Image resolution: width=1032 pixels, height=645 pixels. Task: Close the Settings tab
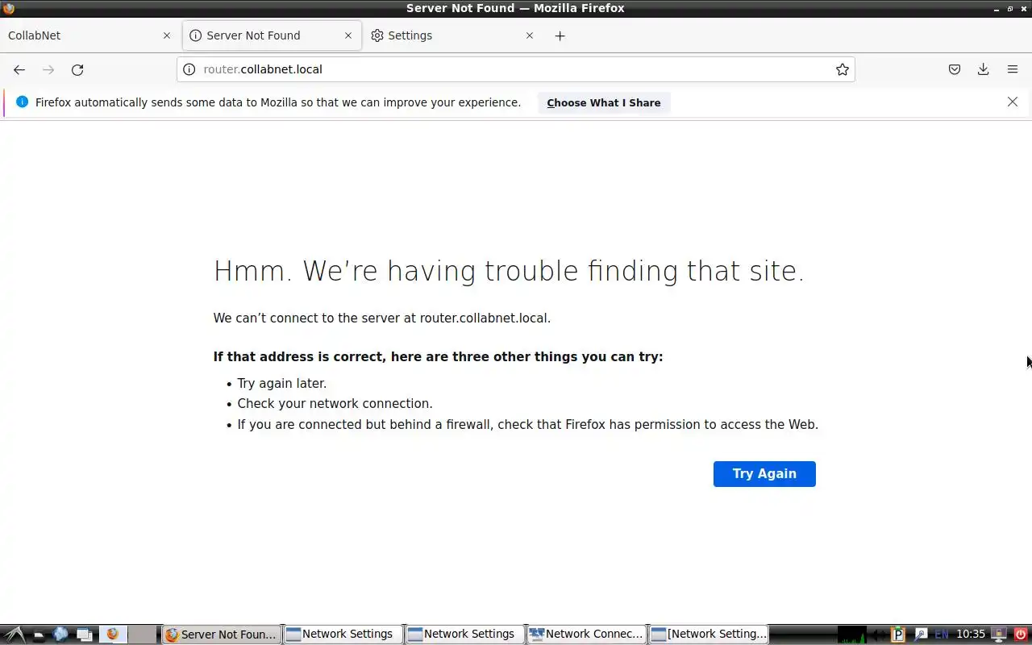(530, 35)
